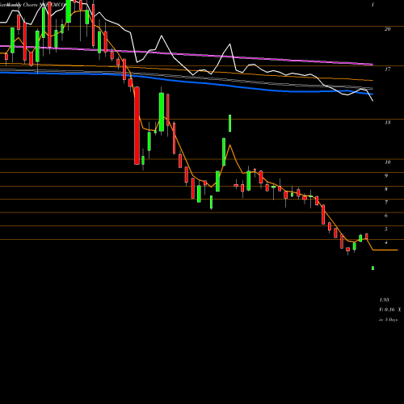The height and width of the screenshot is (404, 404).
Task: Click the 'in 5 Days' label
Action: [388, 320]
